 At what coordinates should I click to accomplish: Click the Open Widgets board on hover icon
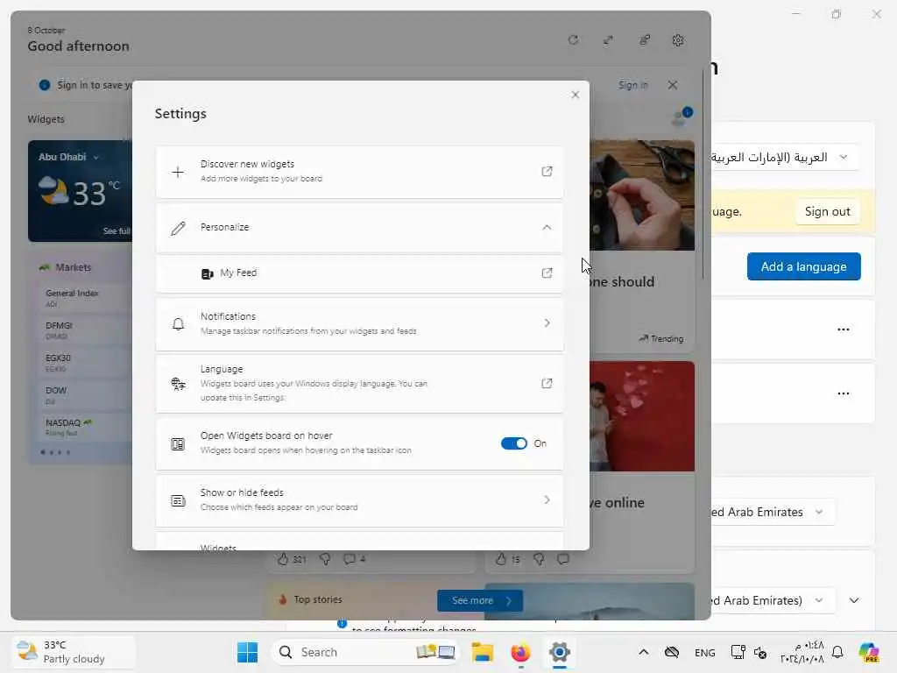(x=178, y=444)
